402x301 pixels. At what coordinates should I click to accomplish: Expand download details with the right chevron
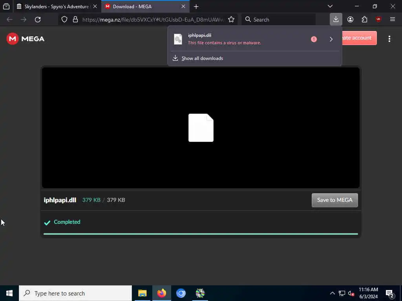(331, 39)
